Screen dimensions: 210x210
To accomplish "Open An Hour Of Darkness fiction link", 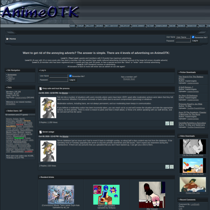I will [188, 96].
